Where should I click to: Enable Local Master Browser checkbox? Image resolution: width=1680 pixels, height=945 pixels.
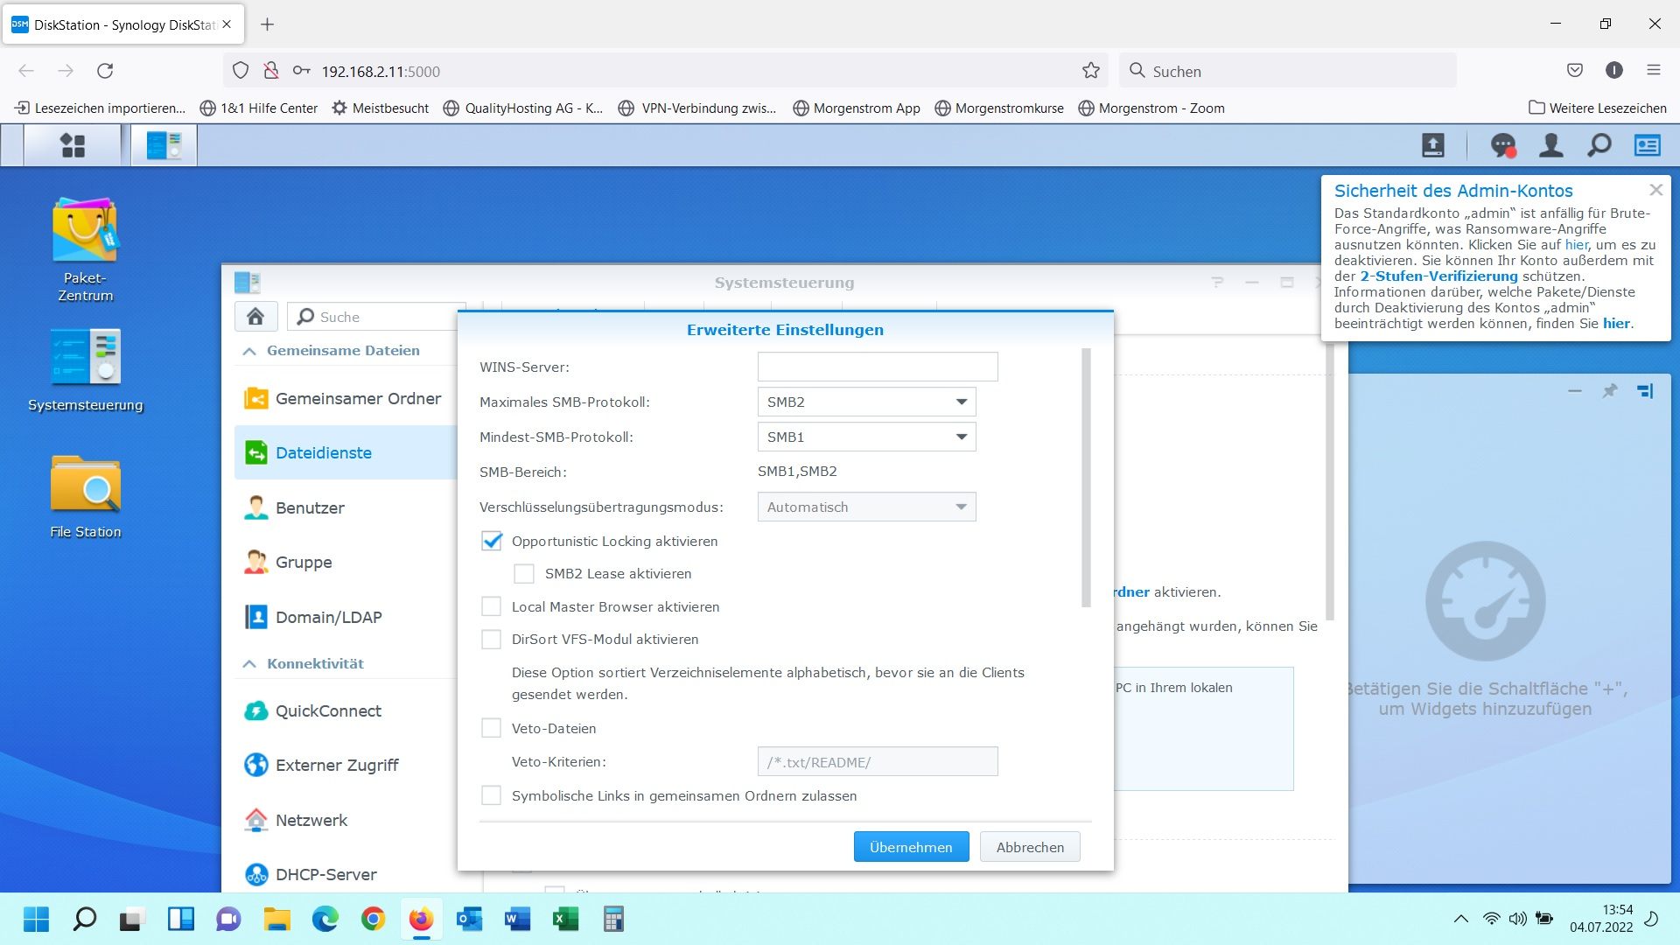point(492,606)
